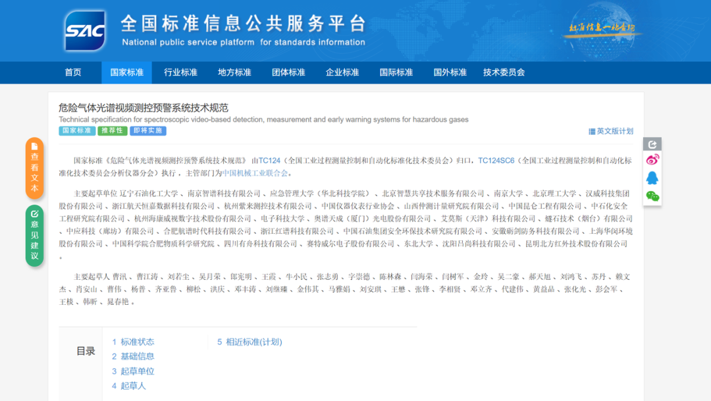Jump to section 4 起草人

[x=129, y=386]
